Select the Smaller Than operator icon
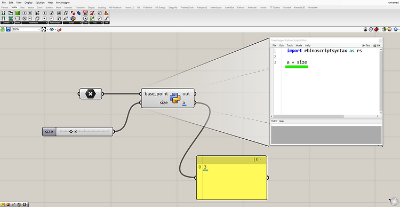 point(44,18)
